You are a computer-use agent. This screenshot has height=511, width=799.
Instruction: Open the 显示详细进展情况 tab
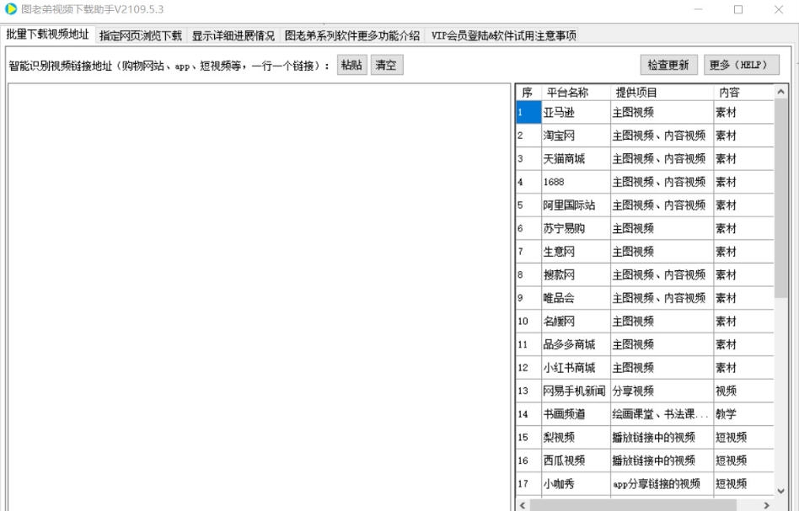tap(232, 35)
